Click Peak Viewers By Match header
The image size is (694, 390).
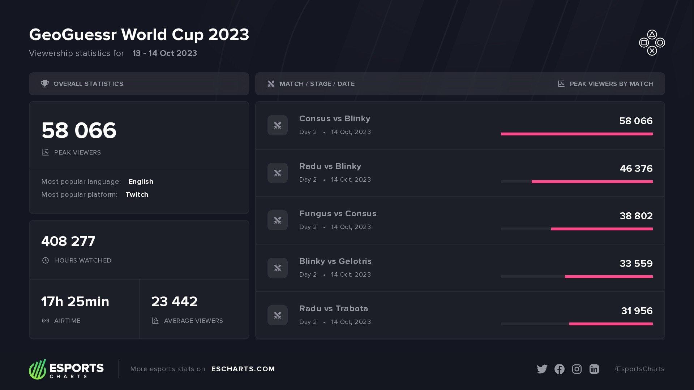coord(612,84)
